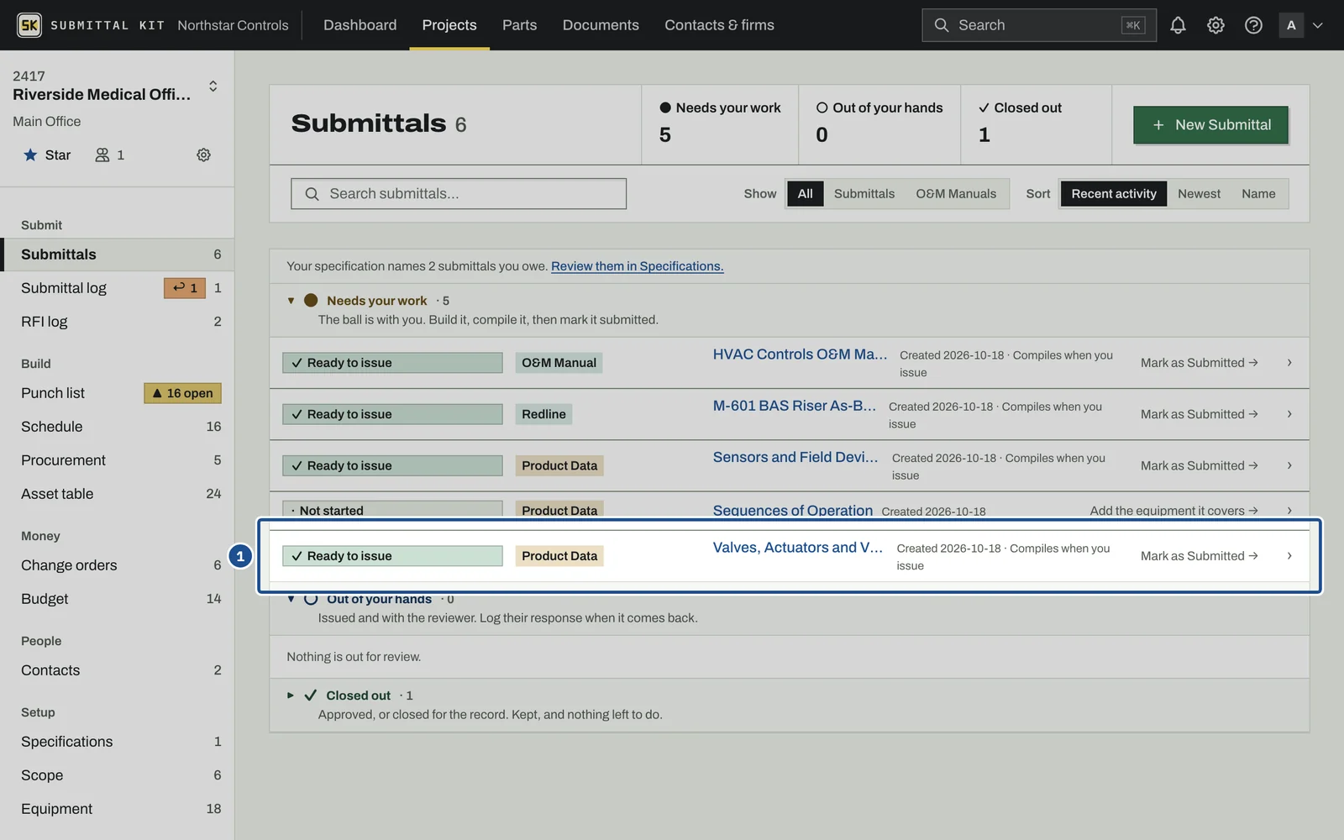Sort by Recent activity
This screenshot has width=1344, height=840.
[1114, 193]
